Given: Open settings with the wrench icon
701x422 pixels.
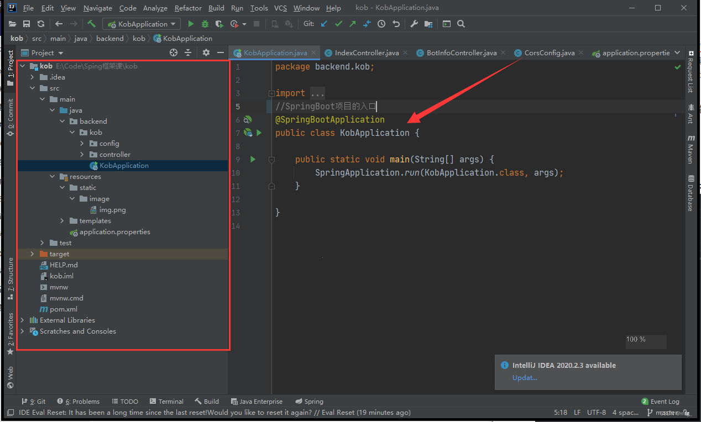Looking at the screenshot, I should 414,24.
